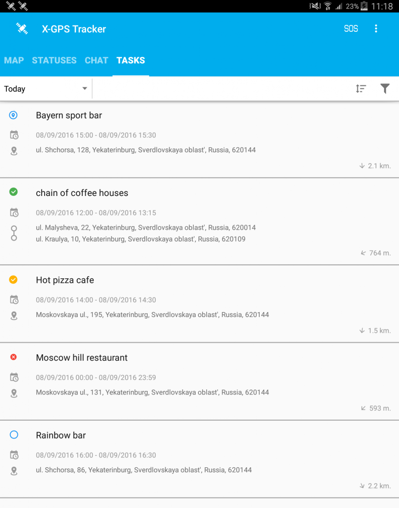Open the CHAT tab
Image resolution: width=399 pixels, height=508 pixels.
click(96, 61)
